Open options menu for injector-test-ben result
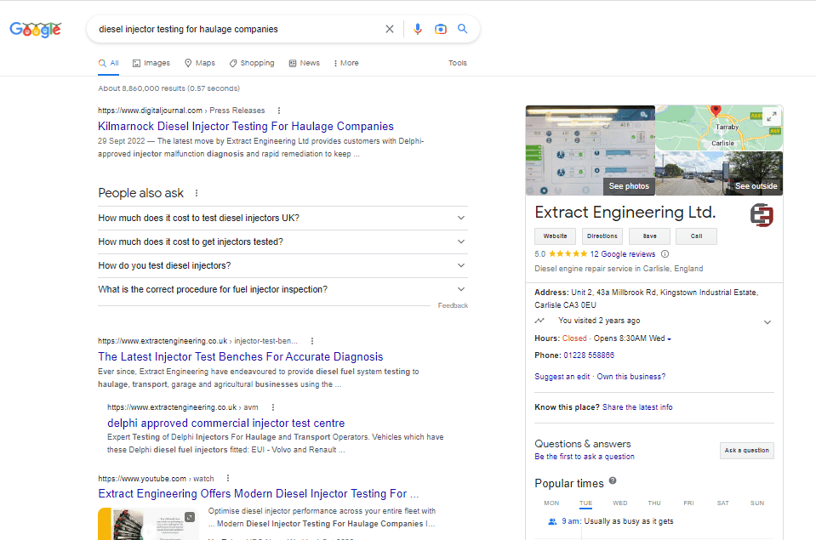Viewport: 816px width, 540px height. pyautogui.click(x=311, y=341)
